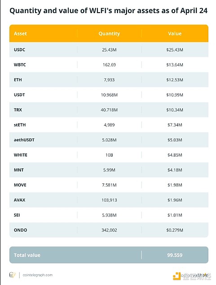Select the stETH asset label
Screen dimensions: 216x285
coord(20,125)
